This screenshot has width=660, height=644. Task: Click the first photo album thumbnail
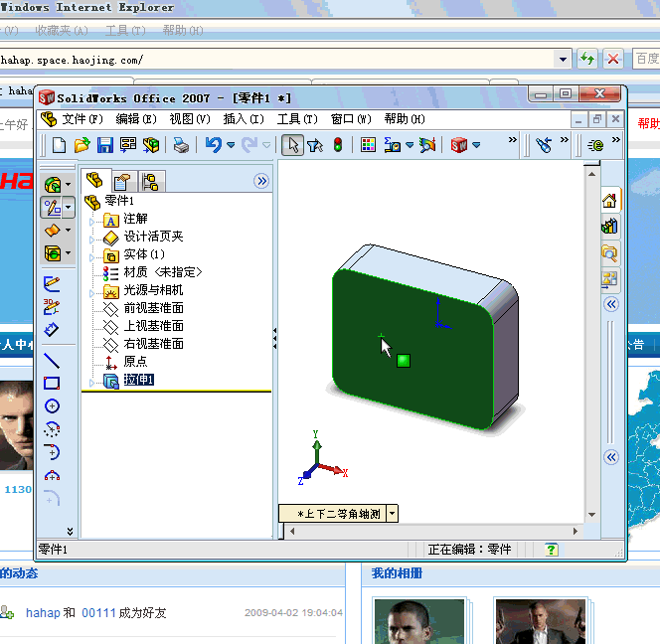(419, 621)
